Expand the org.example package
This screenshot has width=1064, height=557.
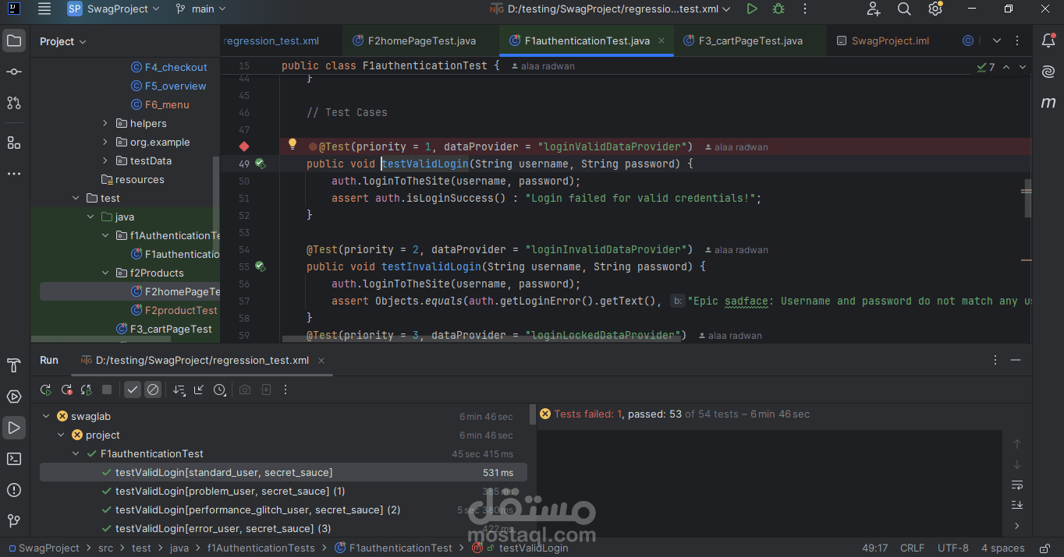pos(105,142)
